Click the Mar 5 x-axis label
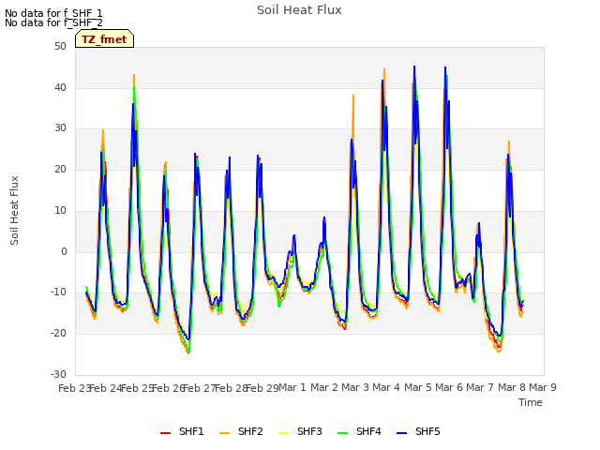 418,387
